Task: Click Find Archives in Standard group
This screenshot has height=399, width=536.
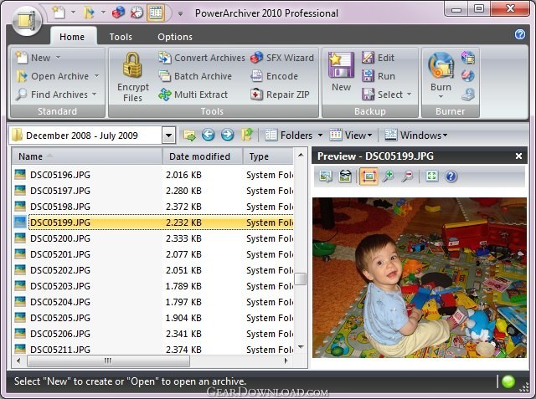Action: click(52, 95)
